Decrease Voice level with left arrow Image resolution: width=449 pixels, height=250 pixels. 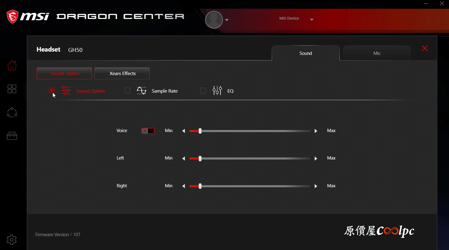pyautogui.click(x=183, y=131)
